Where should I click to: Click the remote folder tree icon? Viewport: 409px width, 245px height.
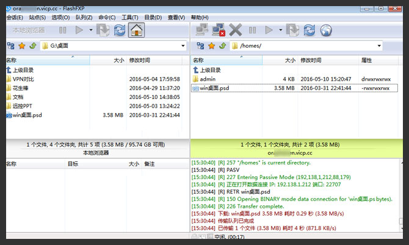(196, 46)
